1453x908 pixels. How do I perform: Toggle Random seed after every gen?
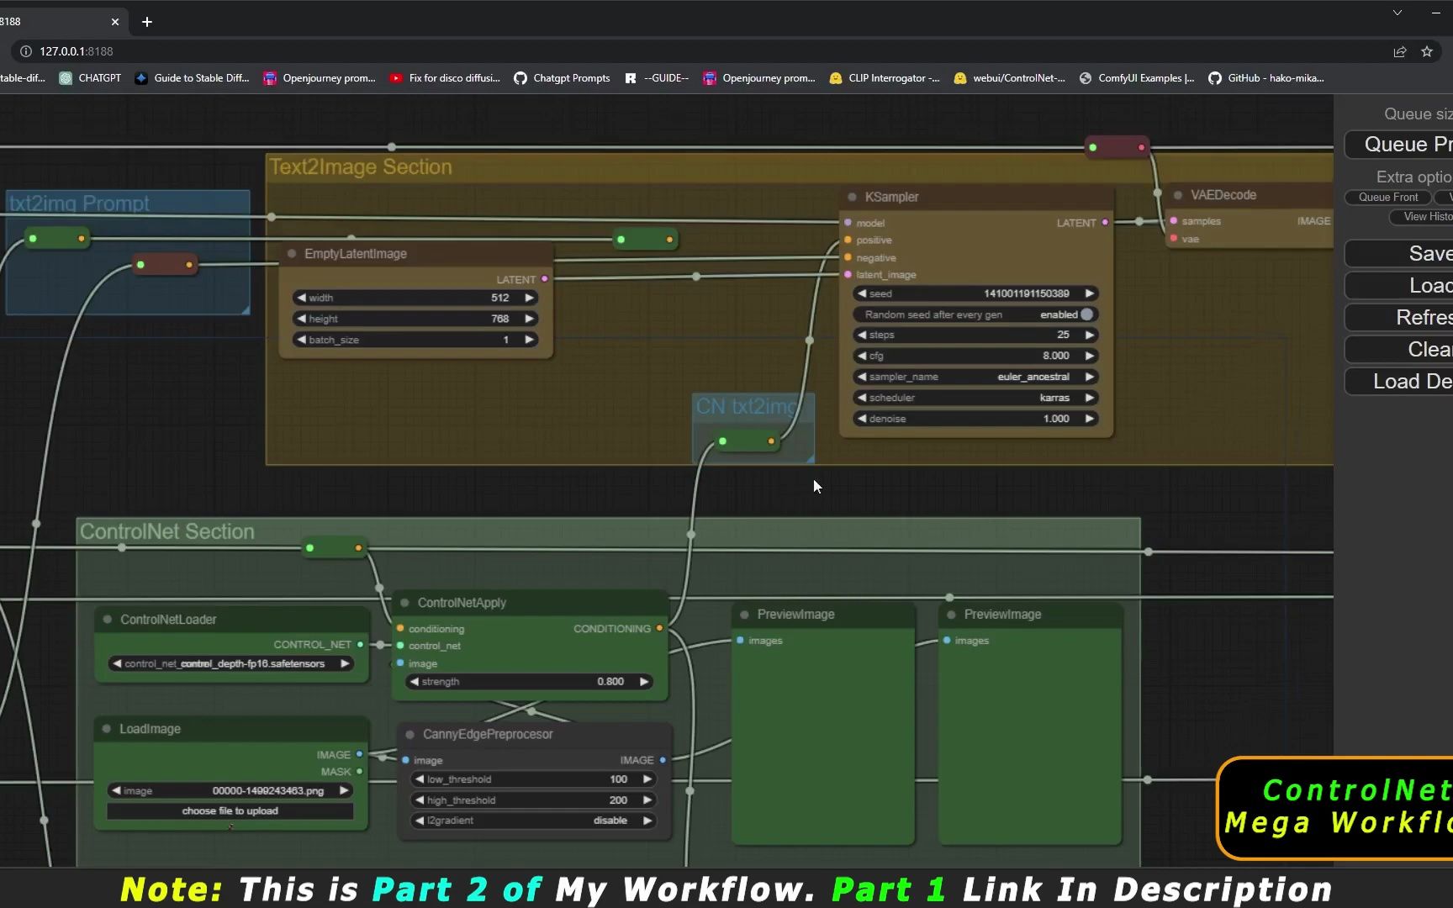(975, 314)
